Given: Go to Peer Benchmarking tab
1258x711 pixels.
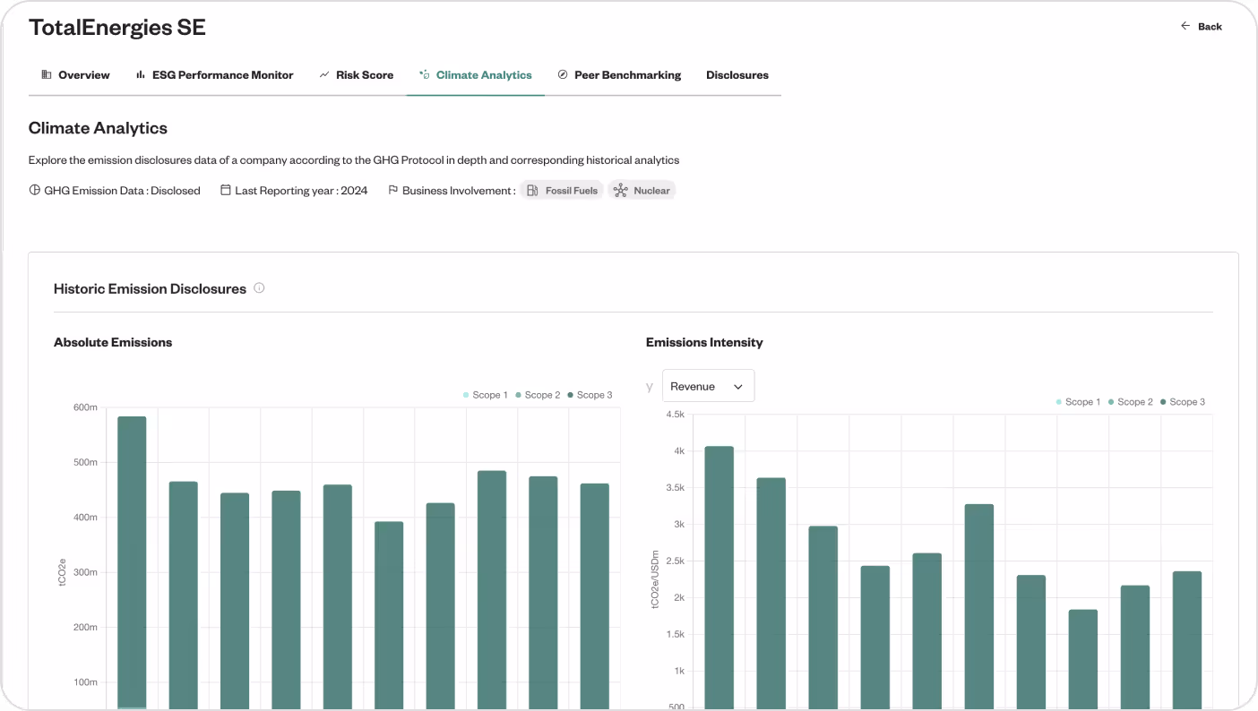Looking at the screenshot, I should pos(619,75).
